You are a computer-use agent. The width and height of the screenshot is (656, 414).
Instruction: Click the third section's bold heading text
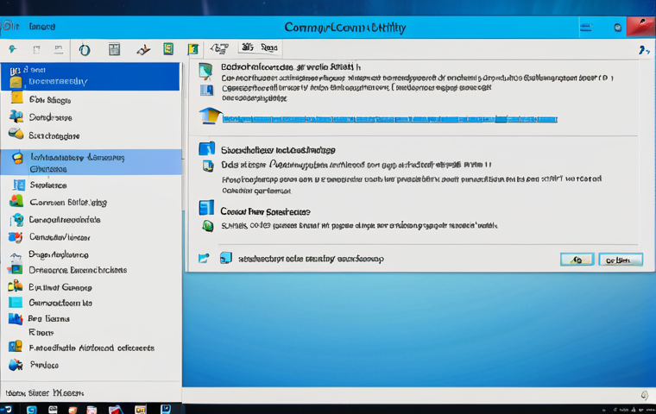pos(265,212)
